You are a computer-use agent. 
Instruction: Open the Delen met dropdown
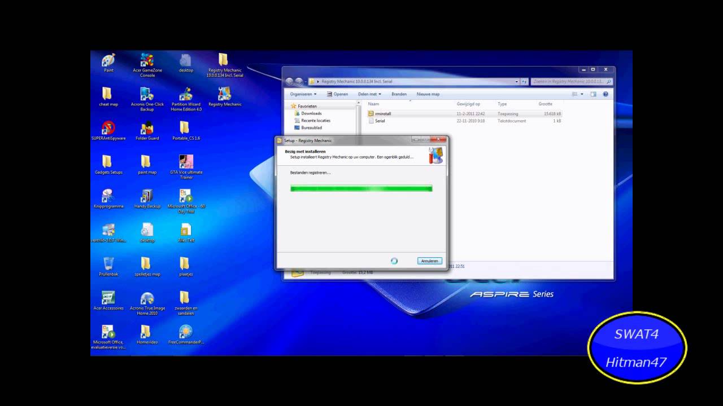click(x=369, y=94)
